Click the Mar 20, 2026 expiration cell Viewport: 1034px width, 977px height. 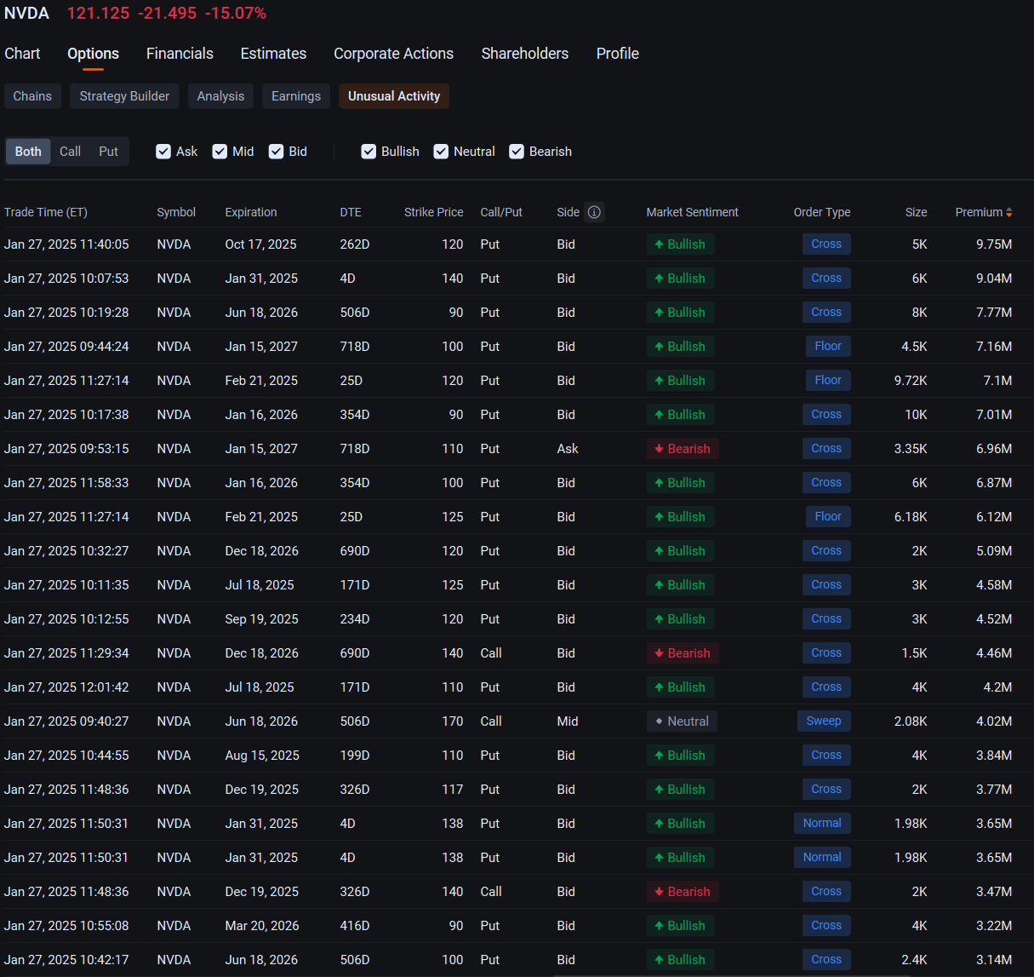click(x=262, y=926)
